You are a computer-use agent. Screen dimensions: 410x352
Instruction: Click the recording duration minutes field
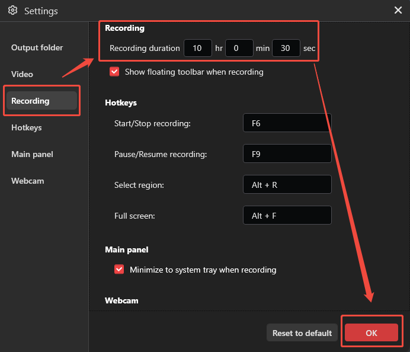tap(239, 48)
